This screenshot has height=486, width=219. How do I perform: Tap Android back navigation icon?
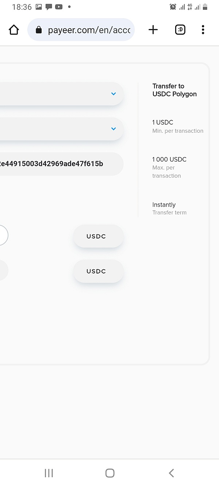click(x=171, y=473)
